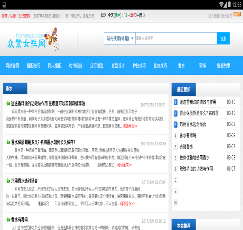Click rank badge 7 in 最近更新 list
Image resolution: width=243 pixels, height=230 pixels.
point(175,169)
